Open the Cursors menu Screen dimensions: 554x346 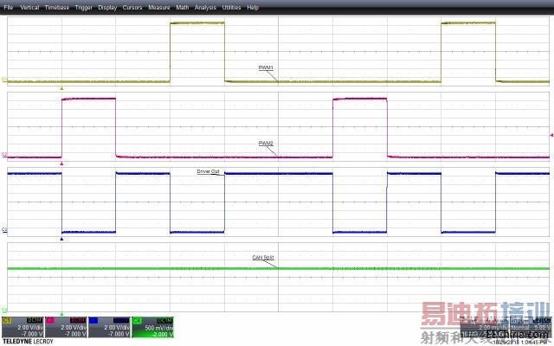click(x=132, y=7)
